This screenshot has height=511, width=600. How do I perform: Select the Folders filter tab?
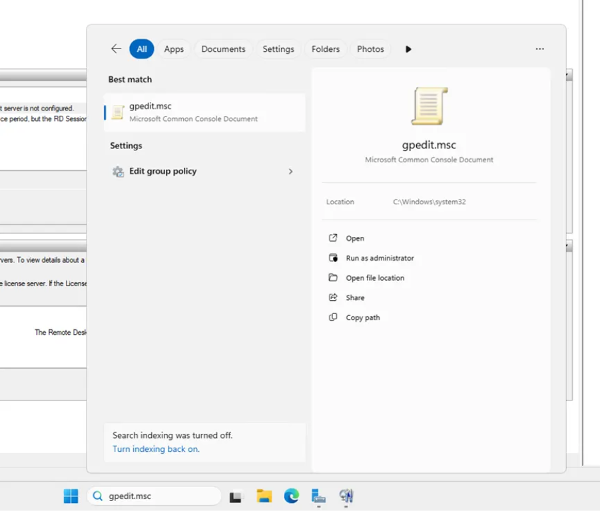(x=326, y=49)
